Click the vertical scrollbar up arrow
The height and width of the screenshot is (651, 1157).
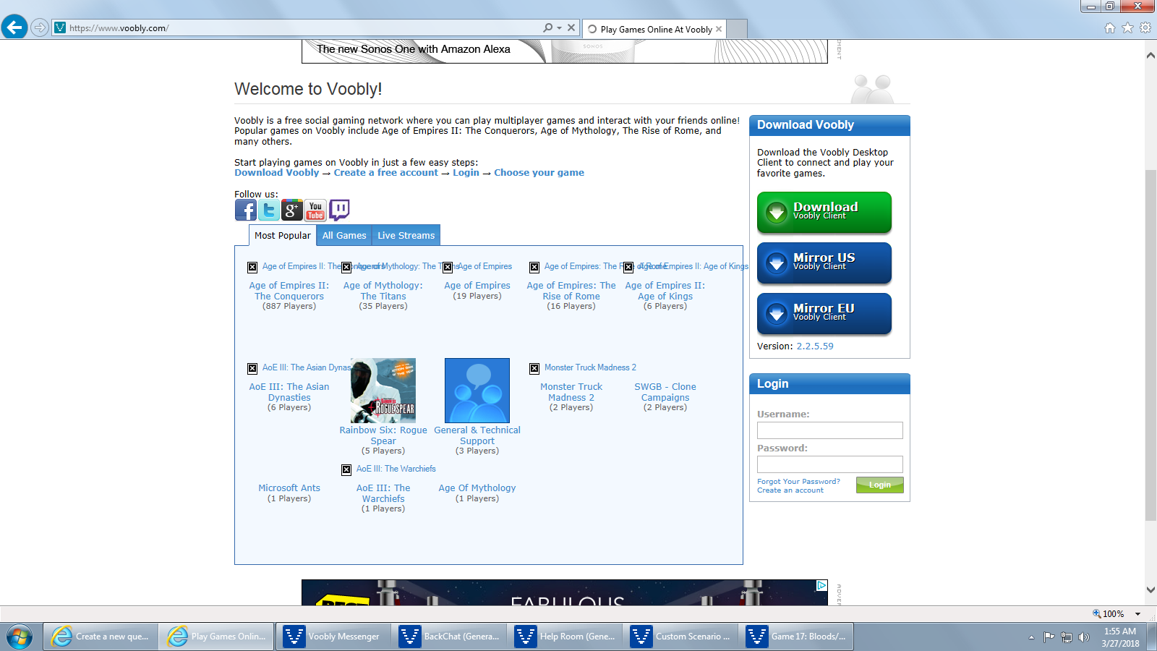pyautogui.click(x=1150, y=56)
